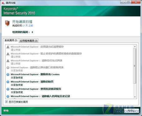
Task: Click the warning icon for 清除信任站点列表
Action: 8,61
